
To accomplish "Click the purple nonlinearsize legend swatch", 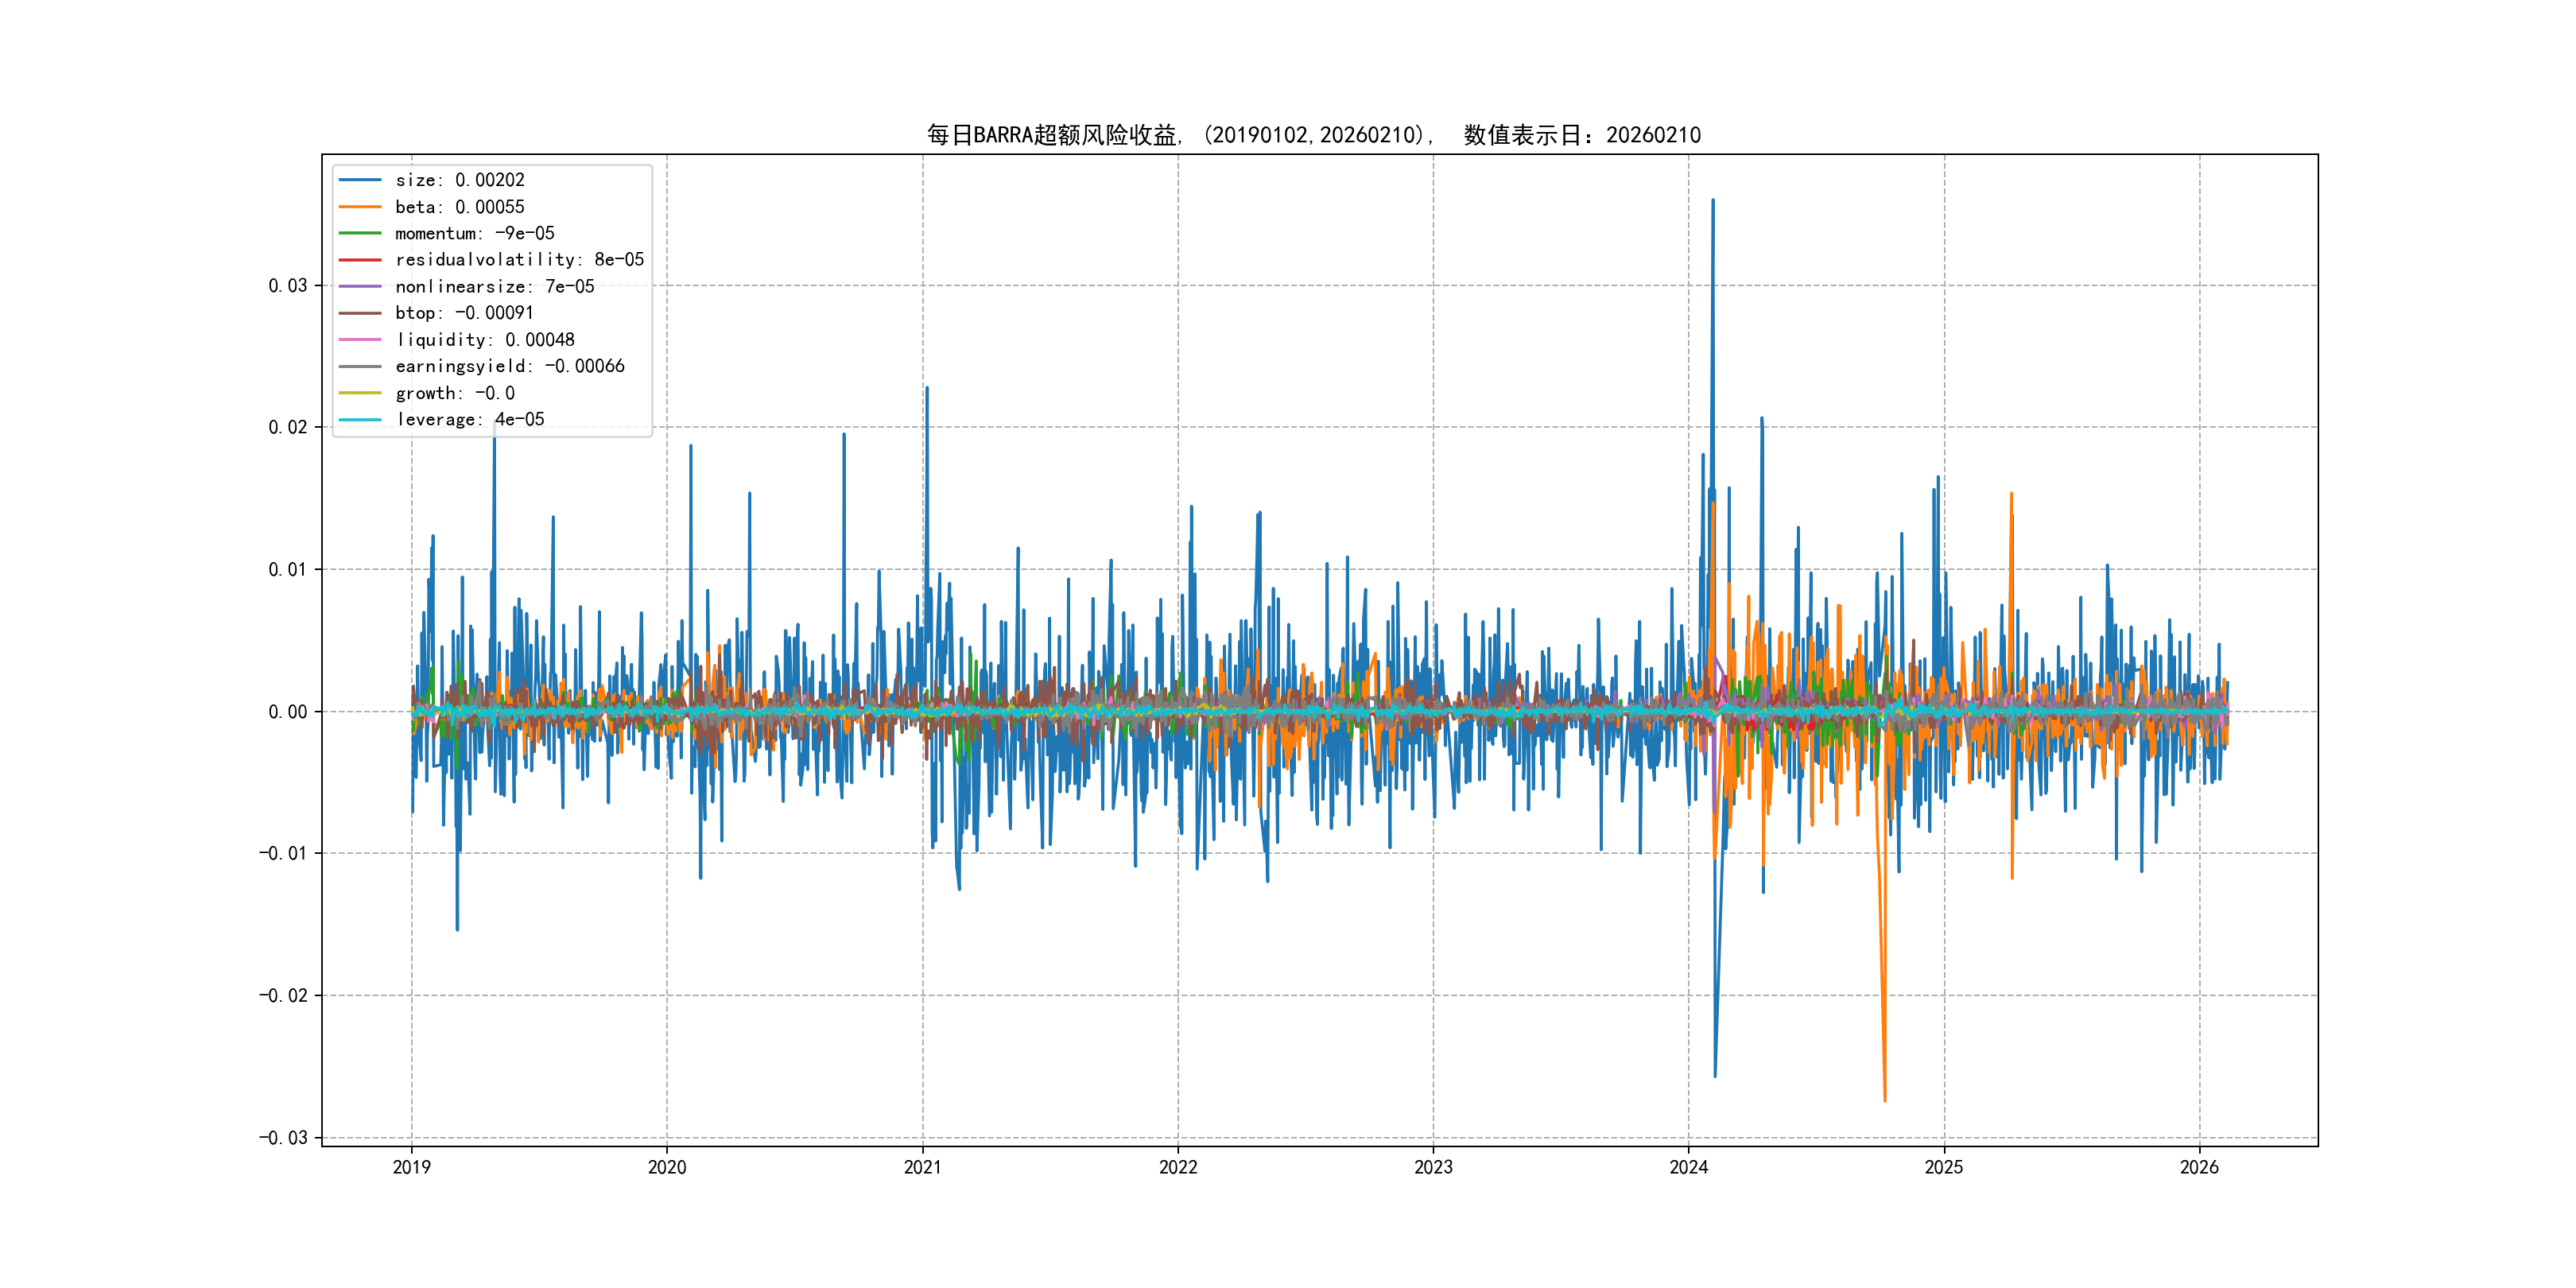I will (360, 287).
